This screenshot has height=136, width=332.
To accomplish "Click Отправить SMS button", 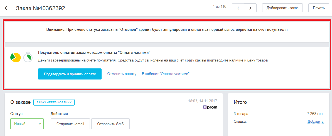I will [110, 124].
